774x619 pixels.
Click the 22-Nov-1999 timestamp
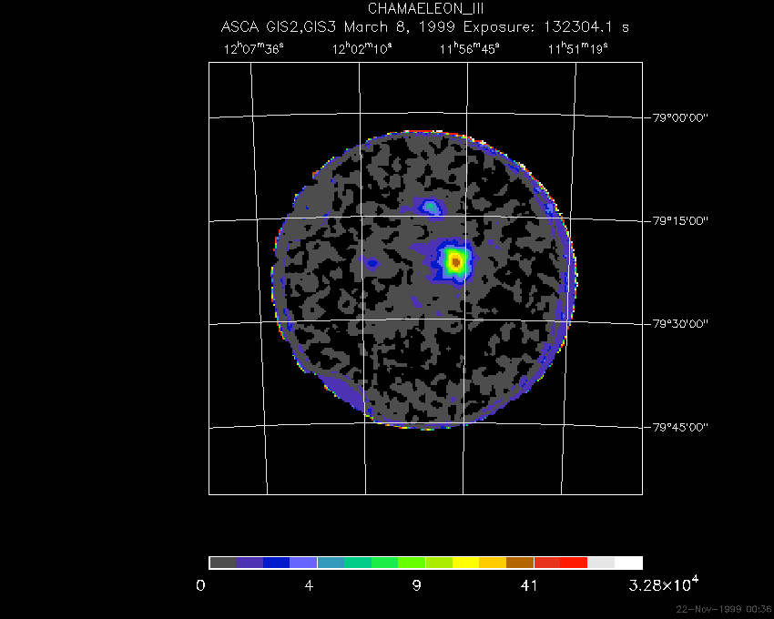pyautogui.click(x=724, y=609)
